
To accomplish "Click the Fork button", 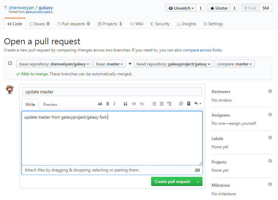I will click(250, 8).
